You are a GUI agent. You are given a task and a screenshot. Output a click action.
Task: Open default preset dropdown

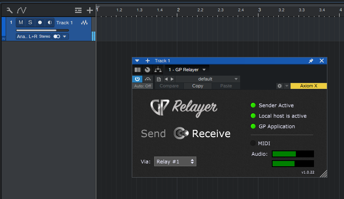(208, 79)
